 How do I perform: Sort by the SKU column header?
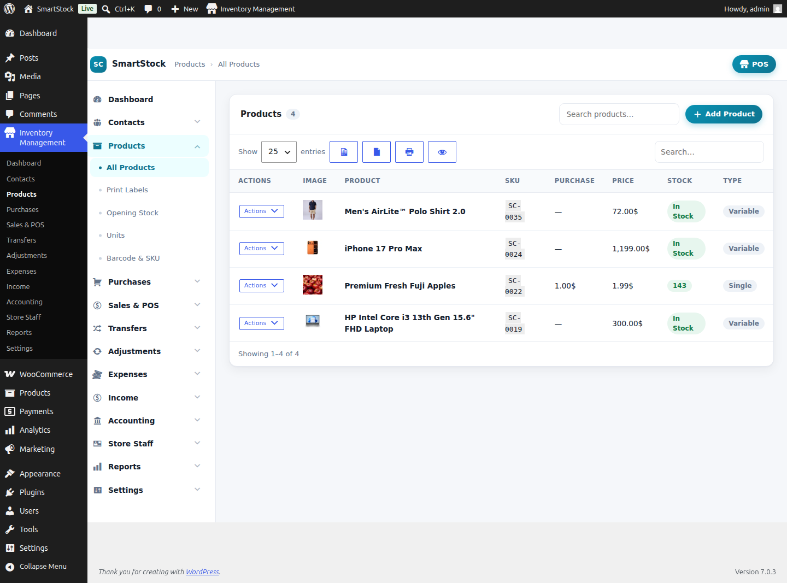point(512,181)
